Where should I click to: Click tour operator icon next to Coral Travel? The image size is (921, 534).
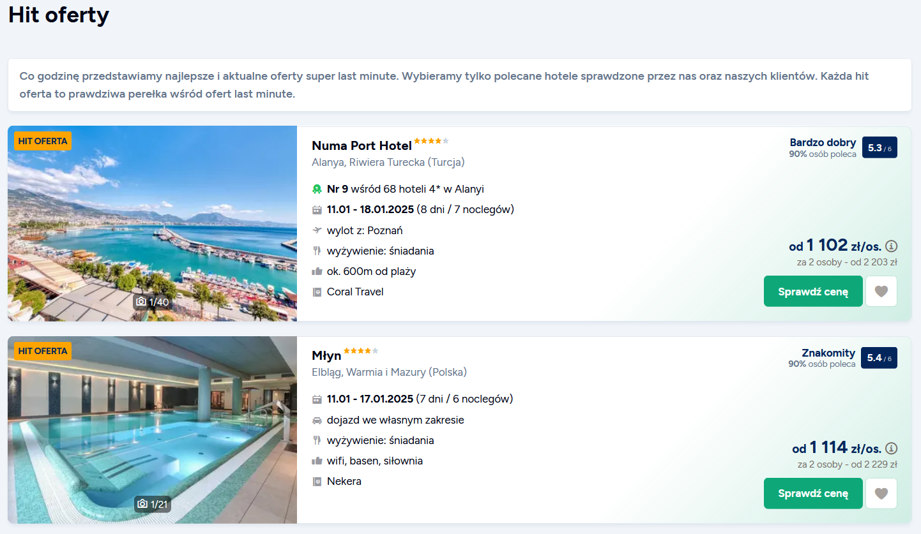[317, 292]
